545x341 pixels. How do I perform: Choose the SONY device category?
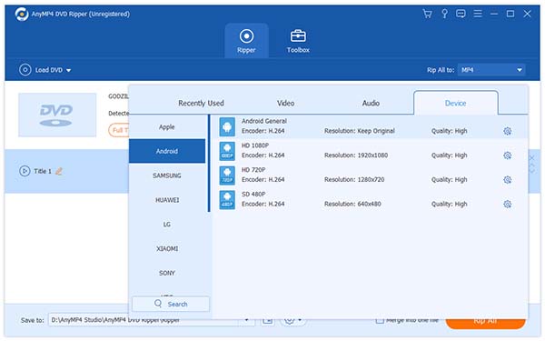coord(167,273)
